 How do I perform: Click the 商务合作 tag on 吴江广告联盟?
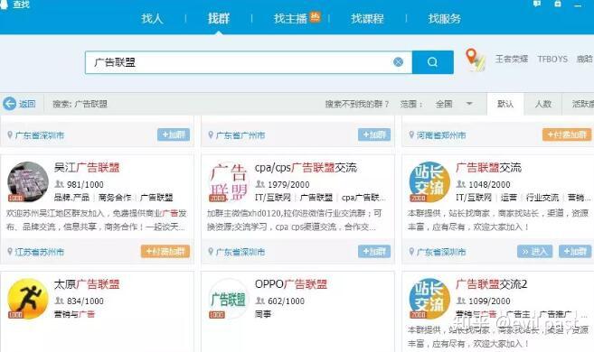(x=115, y=198)
